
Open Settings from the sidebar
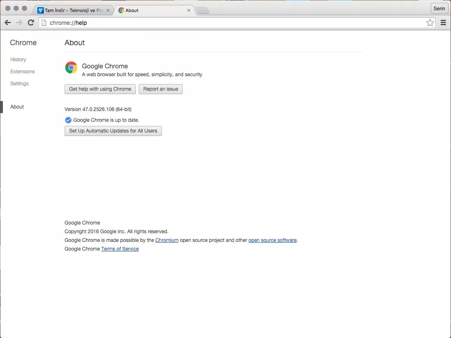coord(19,84)
